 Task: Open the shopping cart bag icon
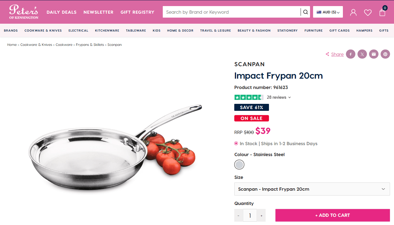click(382, 12)
